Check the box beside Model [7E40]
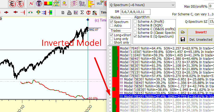214x112 pixels. (x=110, y=48)
